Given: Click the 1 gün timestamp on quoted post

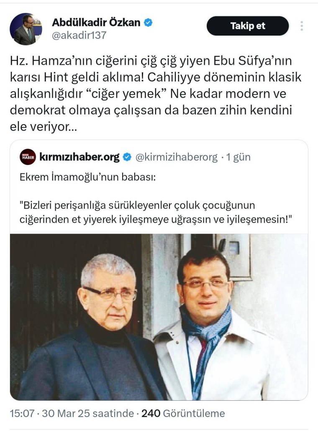Looking at the screenshot, I should (x=238, y=157).
